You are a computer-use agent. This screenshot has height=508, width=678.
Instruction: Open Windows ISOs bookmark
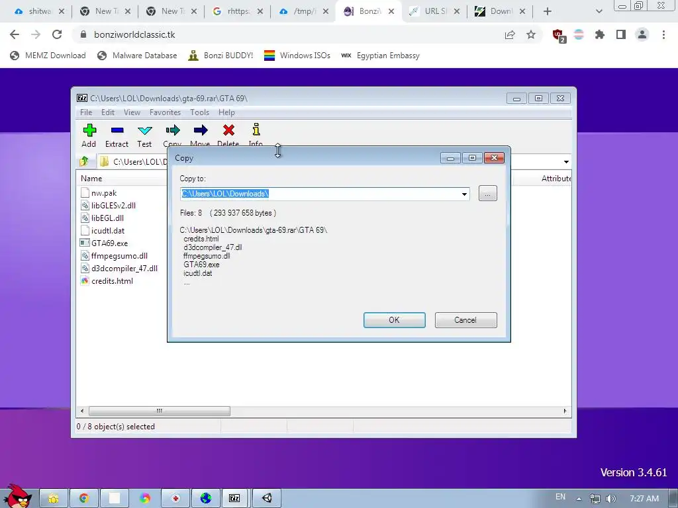(x=297, y=56)
